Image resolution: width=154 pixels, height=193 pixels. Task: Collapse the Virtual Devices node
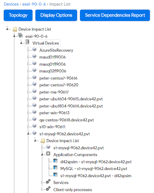click(x=21, y=43)
